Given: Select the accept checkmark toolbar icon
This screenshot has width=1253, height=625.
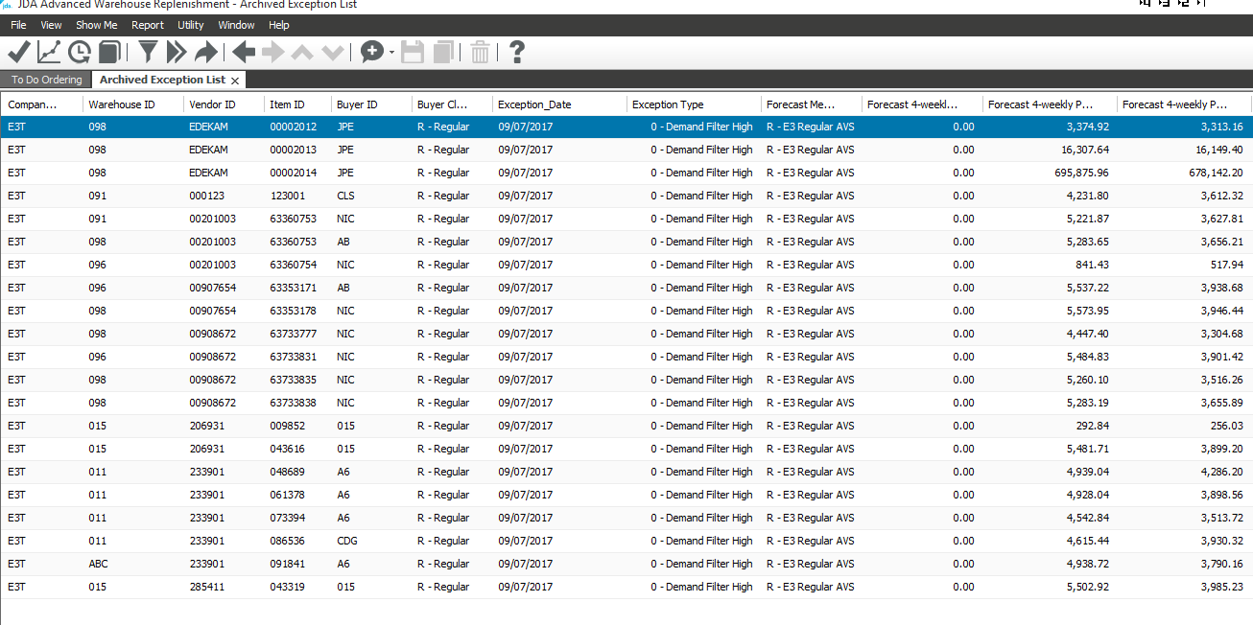Looking at the screenshot, I should coord(17,53).
